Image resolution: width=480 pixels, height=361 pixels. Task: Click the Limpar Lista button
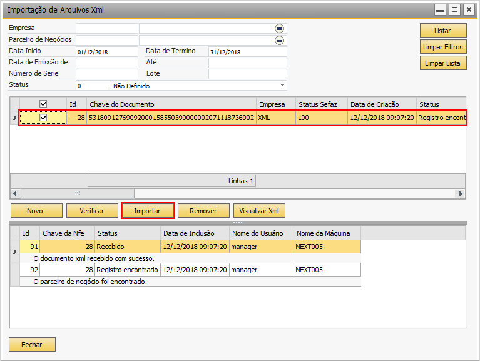pyautogui.click(x=443, y=63)
